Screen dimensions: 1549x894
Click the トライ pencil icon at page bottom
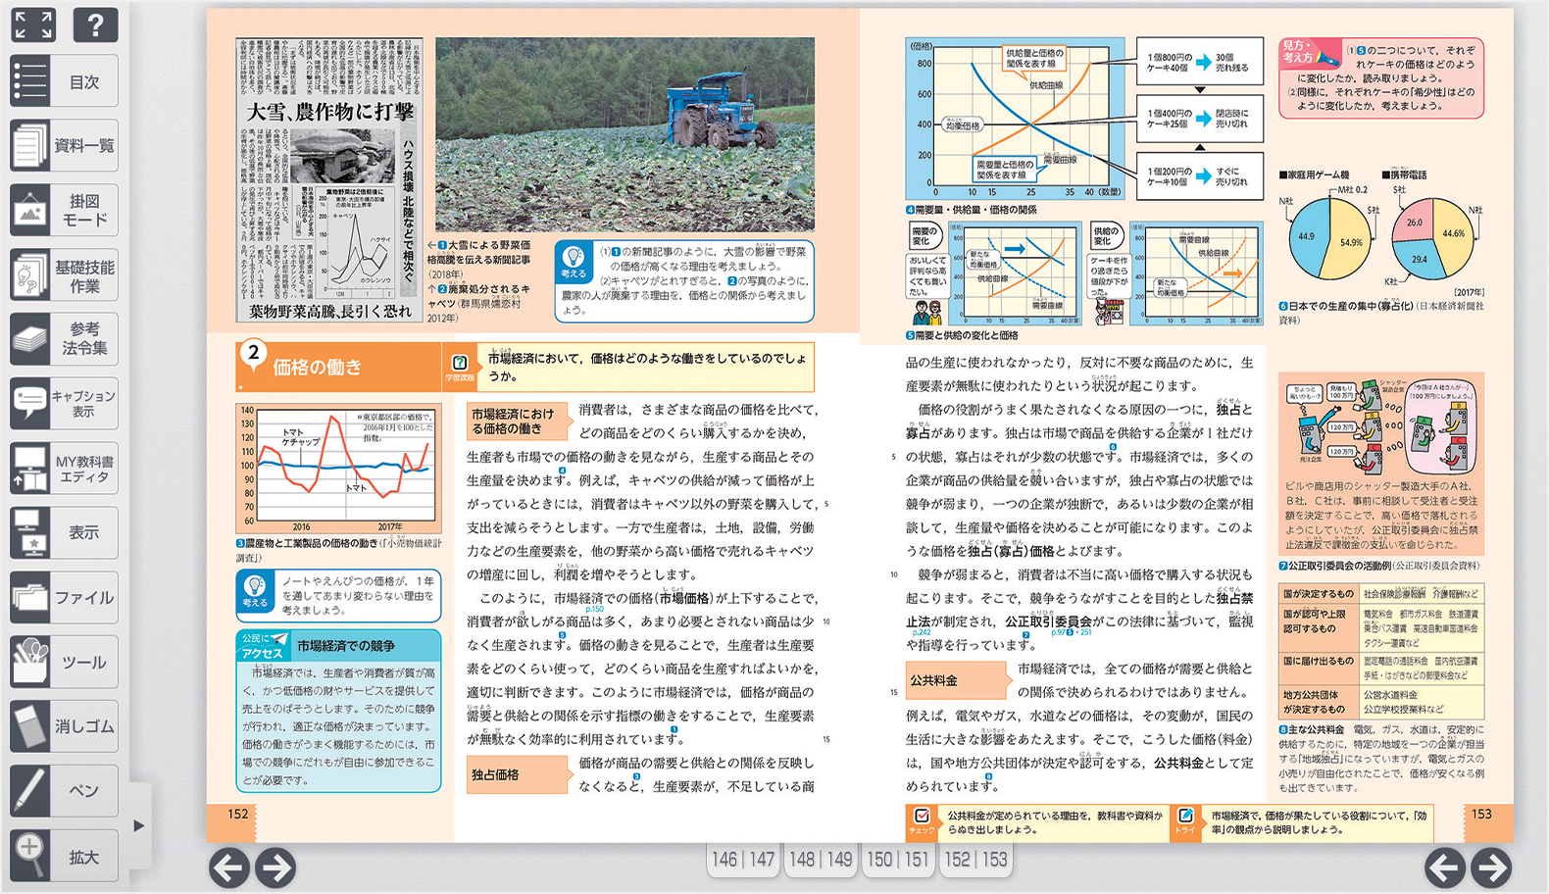(1185, 820)
